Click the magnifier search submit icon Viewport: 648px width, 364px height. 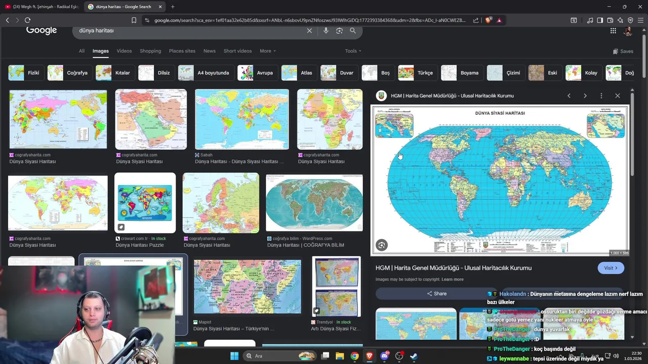click(x=353, y=31)
